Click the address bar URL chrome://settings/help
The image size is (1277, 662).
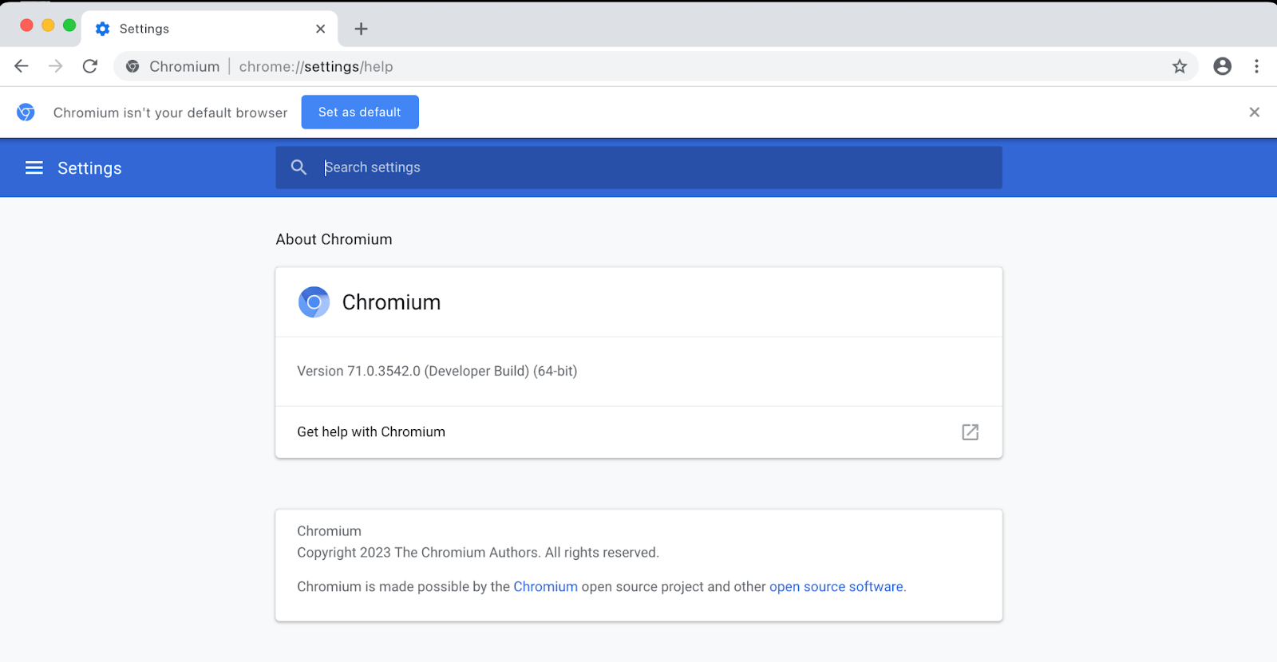(316, 66)
